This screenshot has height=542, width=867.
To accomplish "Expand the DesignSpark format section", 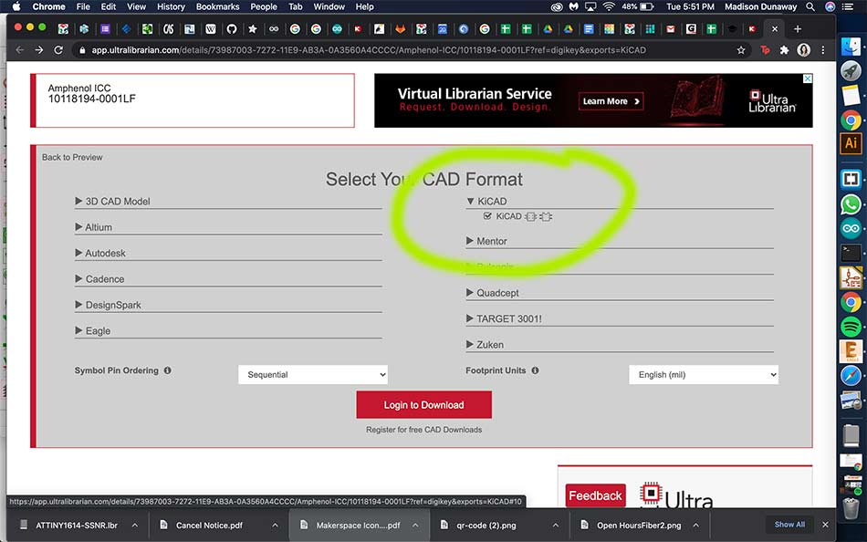I will pyautogui.click(x=109, y=306).
